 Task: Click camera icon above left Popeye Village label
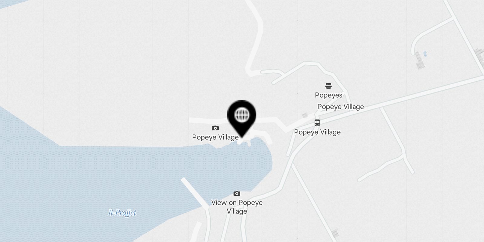point(215,128)
